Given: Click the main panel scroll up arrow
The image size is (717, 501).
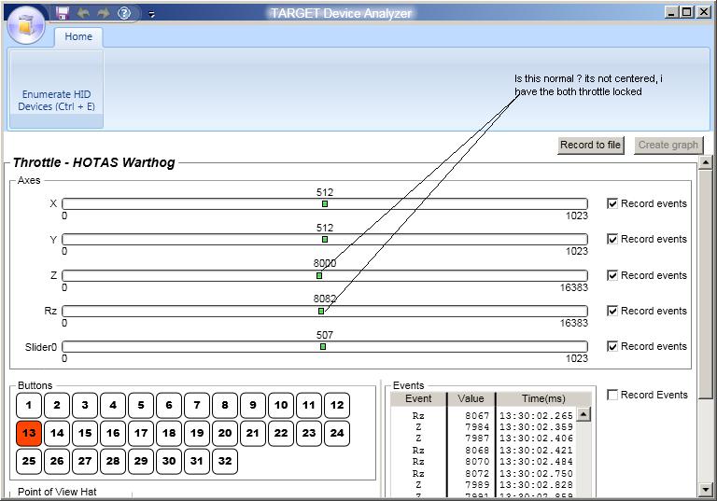Looking at the screenshot, I should tap(706, 161).
